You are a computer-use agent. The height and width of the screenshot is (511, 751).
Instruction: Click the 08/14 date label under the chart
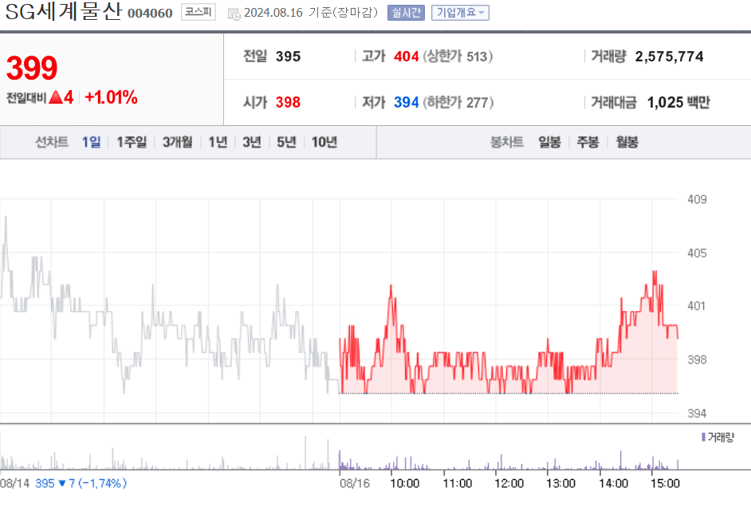click(15, 483)
